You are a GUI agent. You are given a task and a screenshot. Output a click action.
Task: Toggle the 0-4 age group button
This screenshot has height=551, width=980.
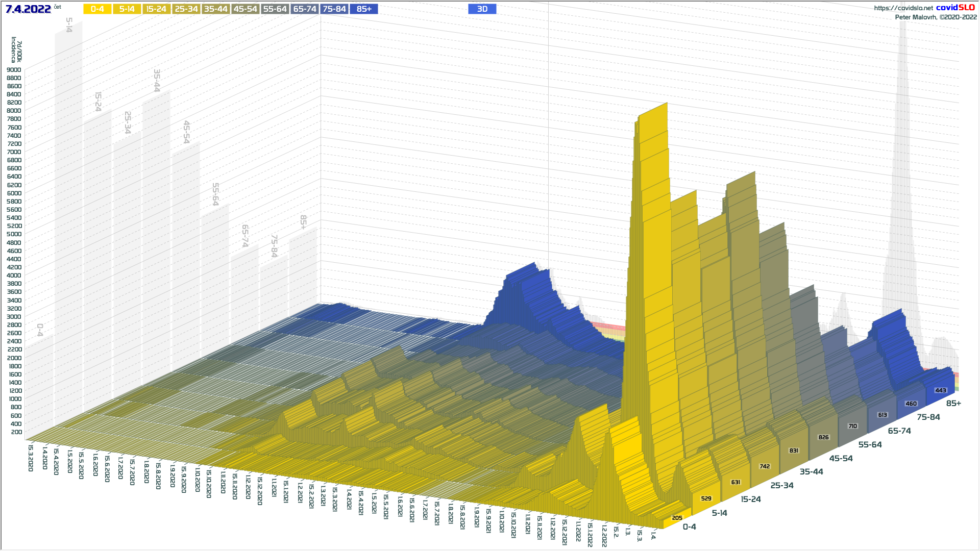[97, 9]
